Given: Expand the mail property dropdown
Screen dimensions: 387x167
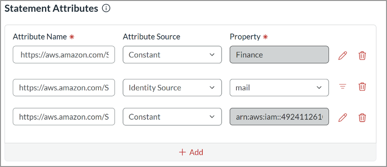Looking at the screenshot, I should (x=279, y=88).
